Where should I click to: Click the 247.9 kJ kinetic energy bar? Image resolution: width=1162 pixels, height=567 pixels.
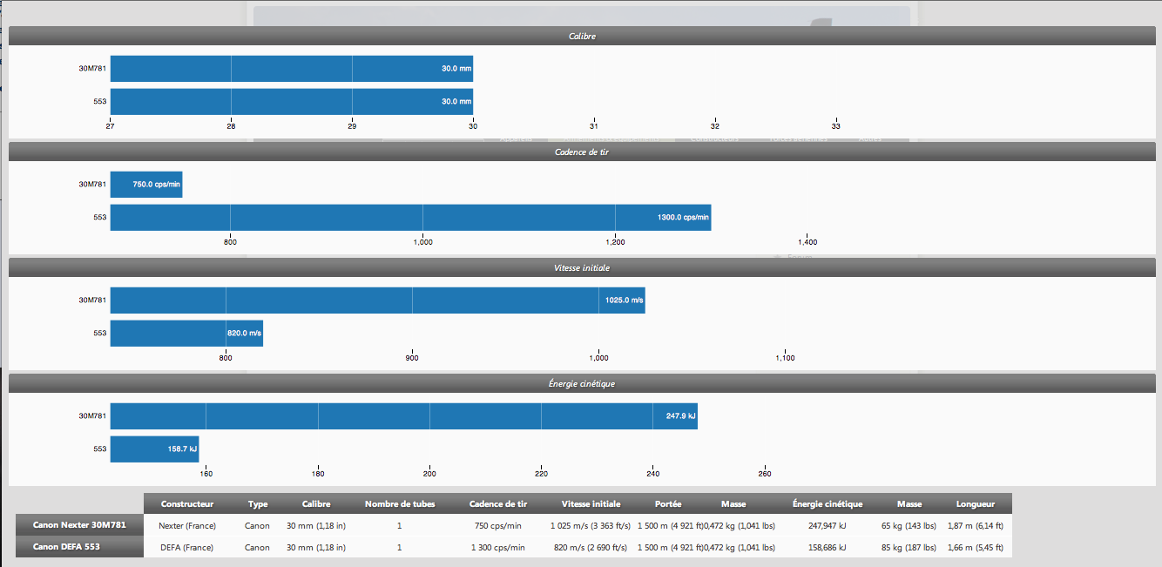pyautogui.click(x=403, y=416)
